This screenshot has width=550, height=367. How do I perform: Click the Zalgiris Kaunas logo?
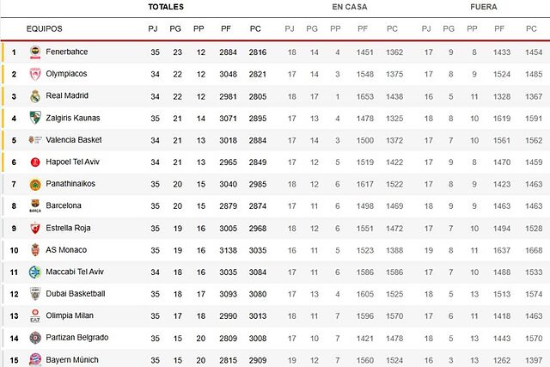tap(35, 118)
